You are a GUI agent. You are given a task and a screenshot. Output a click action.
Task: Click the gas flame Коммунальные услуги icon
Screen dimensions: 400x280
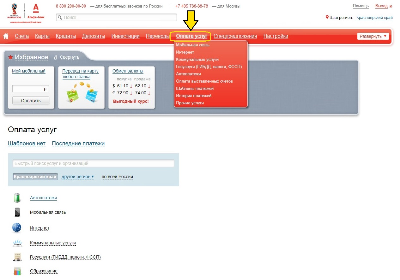[17, 243]
